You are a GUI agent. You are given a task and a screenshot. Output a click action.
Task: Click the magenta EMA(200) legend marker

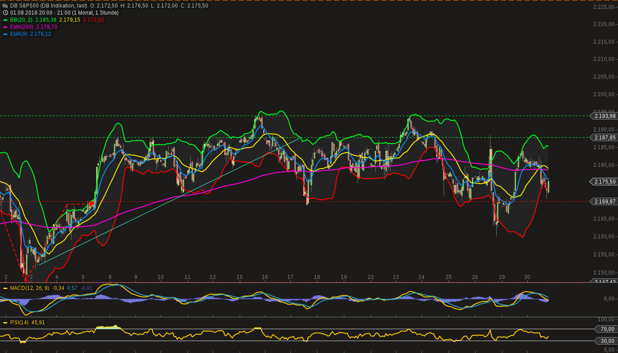(5, 27)
